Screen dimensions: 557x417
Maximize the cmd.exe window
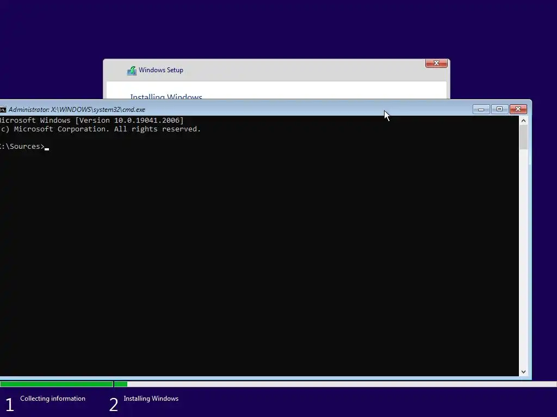499,109
